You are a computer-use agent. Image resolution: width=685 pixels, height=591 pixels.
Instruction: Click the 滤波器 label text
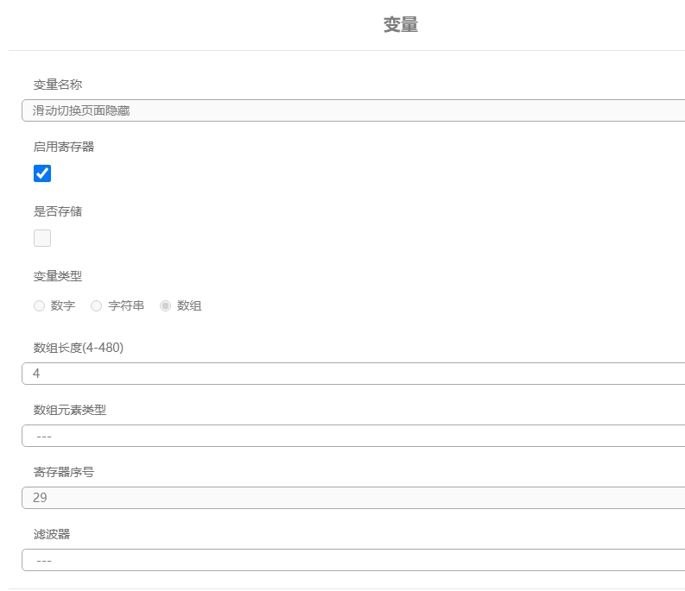point(52,534)
